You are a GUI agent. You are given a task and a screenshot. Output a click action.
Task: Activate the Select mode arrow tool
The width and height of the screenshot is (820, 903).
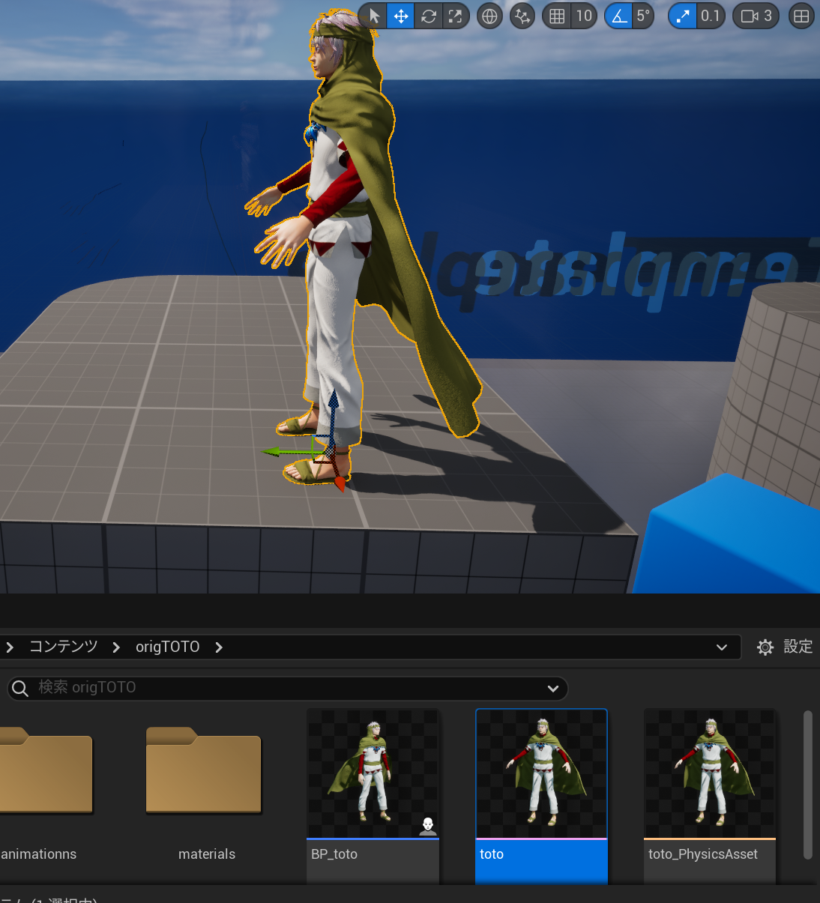(374, 16)
